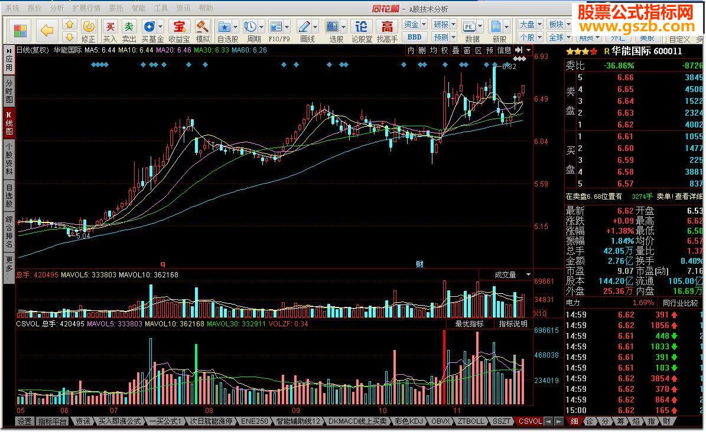Select the ENE250 indicator tab
The width and height of the screenshot is (706, 432).
click(x=255, y=421)
